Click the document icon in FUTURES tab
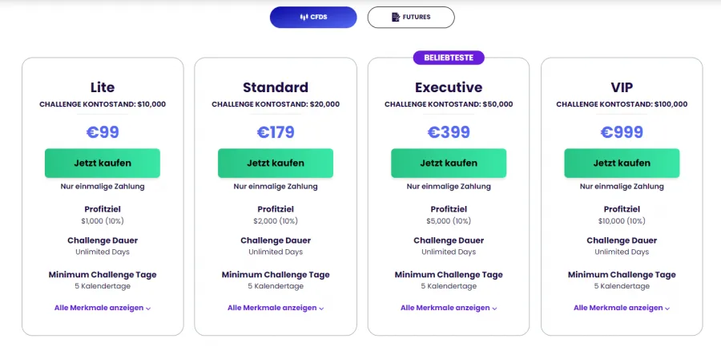Screen dimensions: 721x351 (x=396, y=17)
